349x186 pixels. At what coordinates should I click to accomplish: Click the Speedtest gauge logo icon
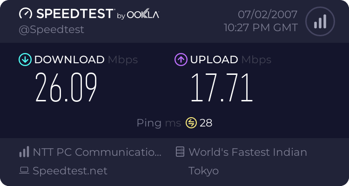pyautogui.click(x=25, y=13)
